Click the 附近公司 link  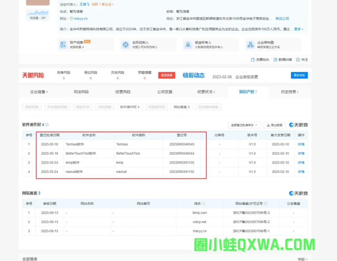pos(282,19)
